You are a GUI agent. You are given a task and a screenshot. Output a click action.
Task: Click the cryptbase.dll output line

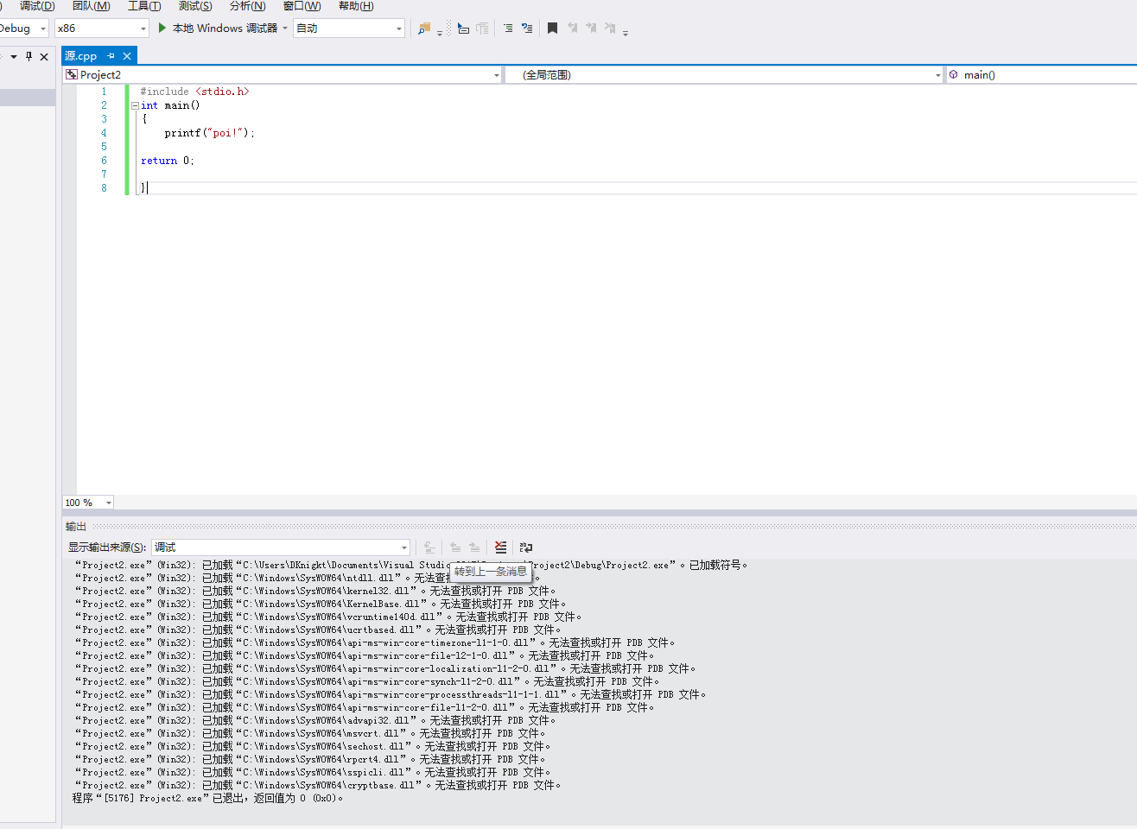coord(318,786)
